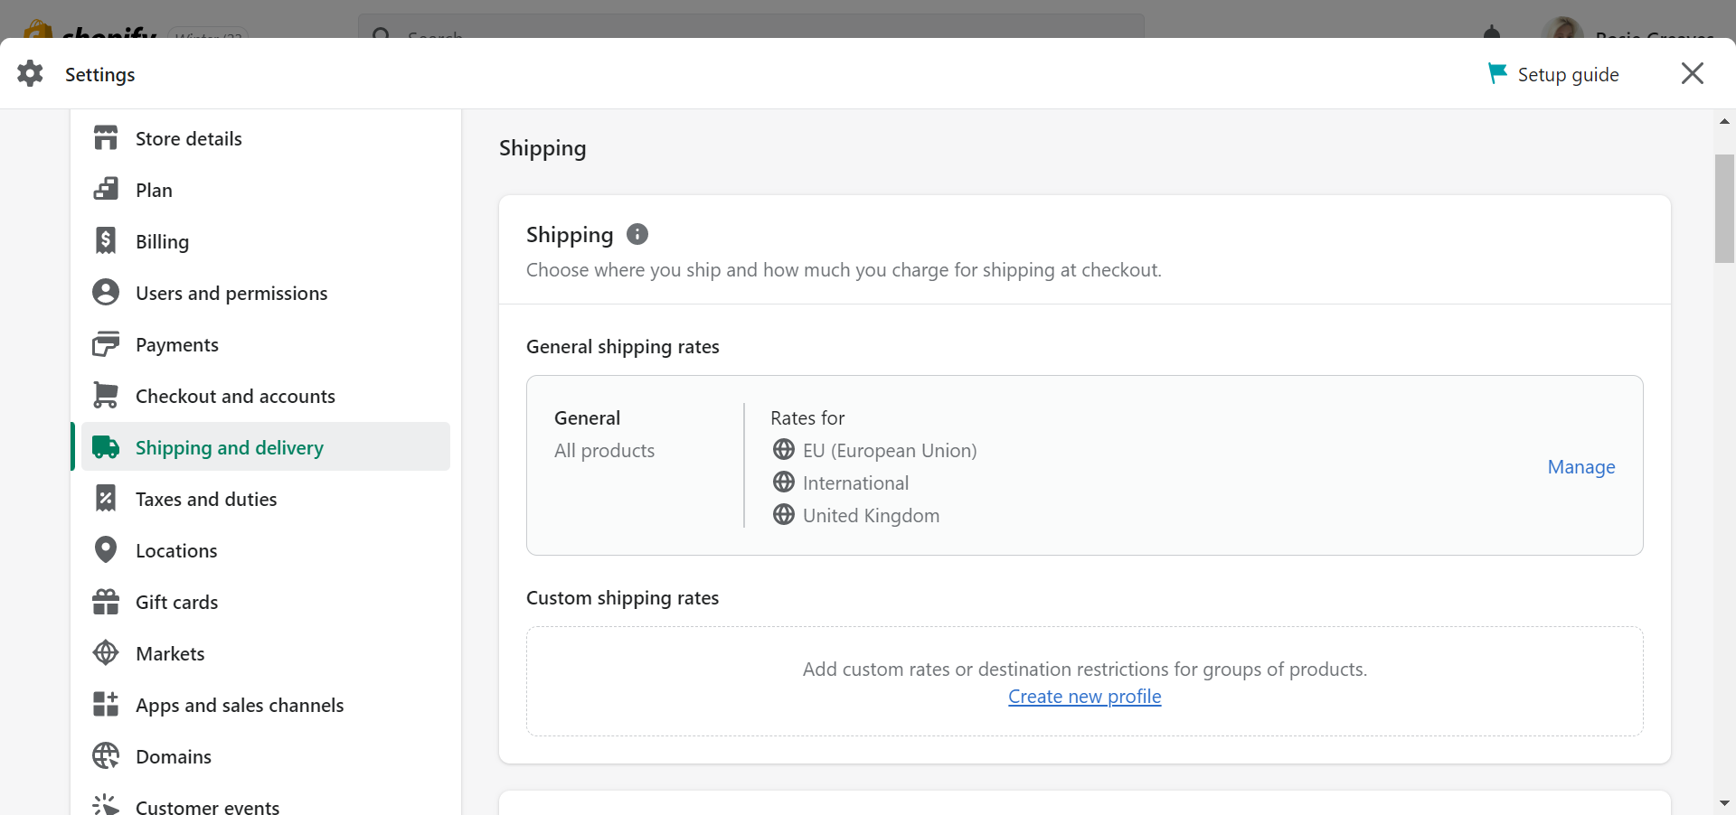
Task: Select the Shipping and delivery truck icon
Action: (106, 446)
